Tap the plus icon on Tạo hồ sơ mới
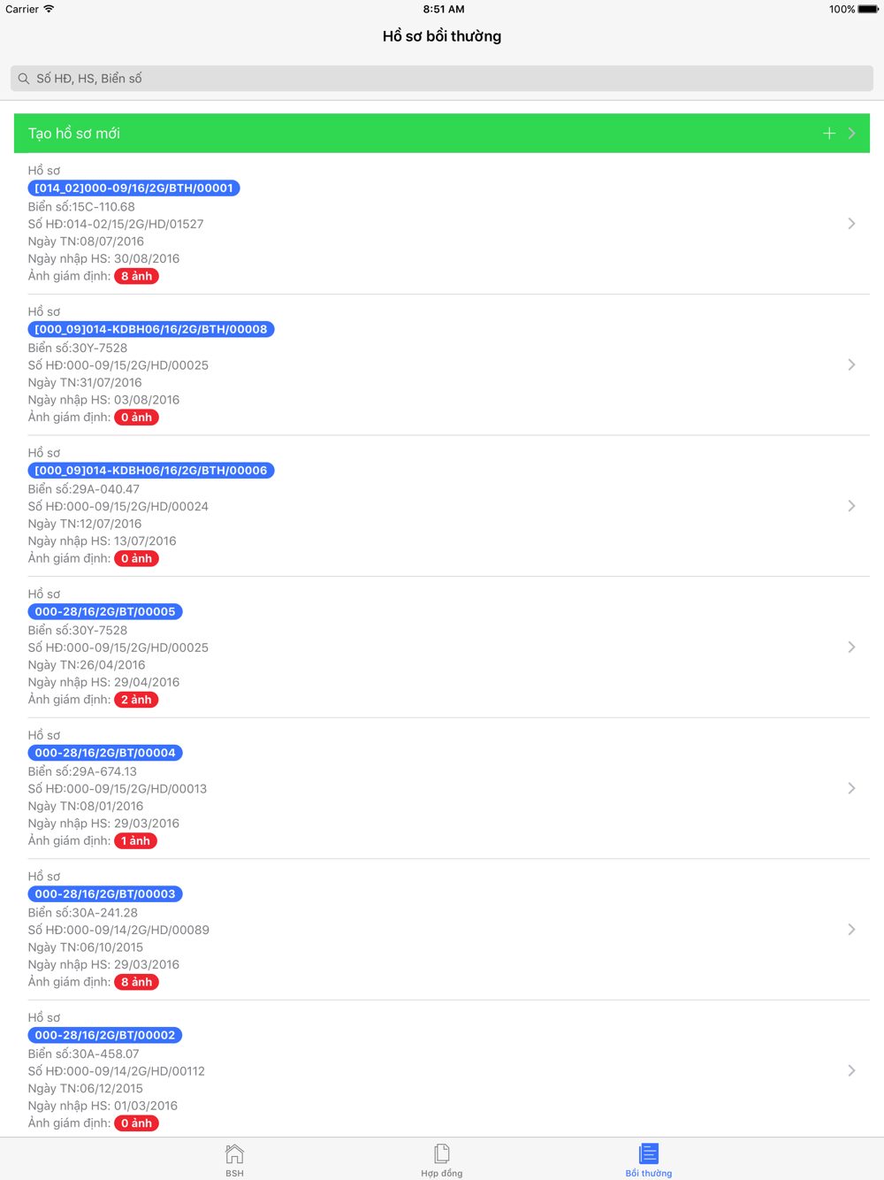 pyautogui.click(x=829, y=134)
